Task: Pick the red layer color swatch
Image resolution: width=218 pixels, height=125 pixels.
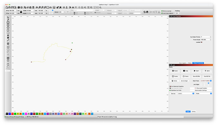Action: coord(12,114)
